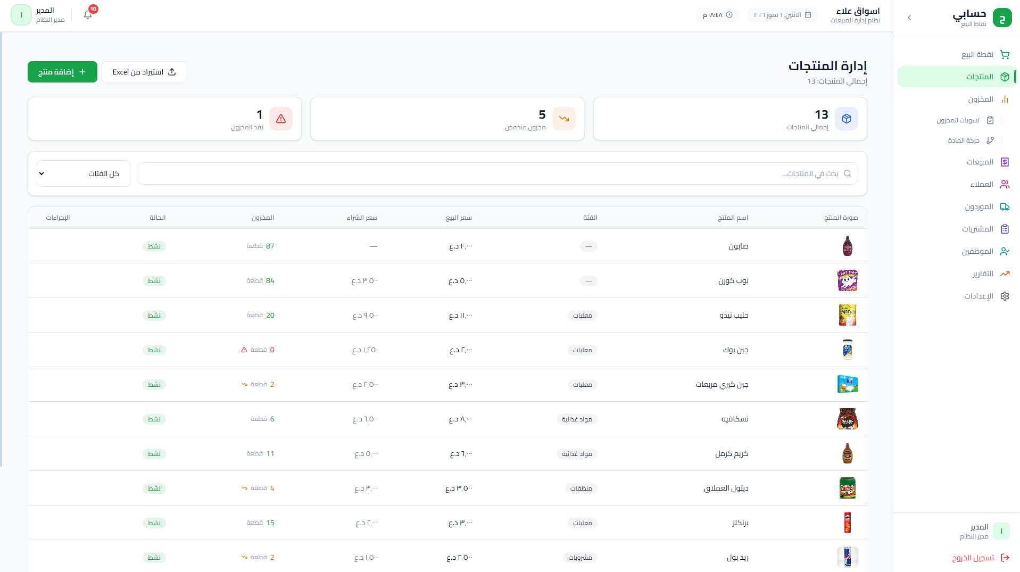
Task: Click the logout arrow icon
Action: click(1005, 558)
